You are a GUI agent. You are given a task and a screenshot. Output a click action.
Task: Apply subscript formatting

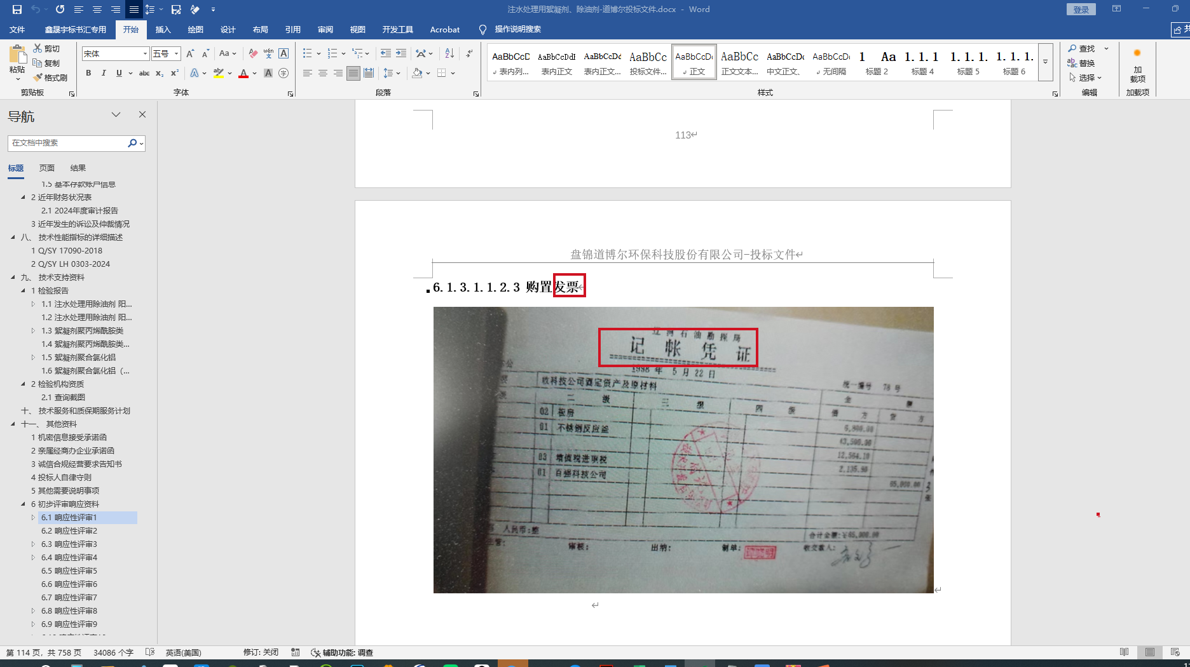coord(160,73)
